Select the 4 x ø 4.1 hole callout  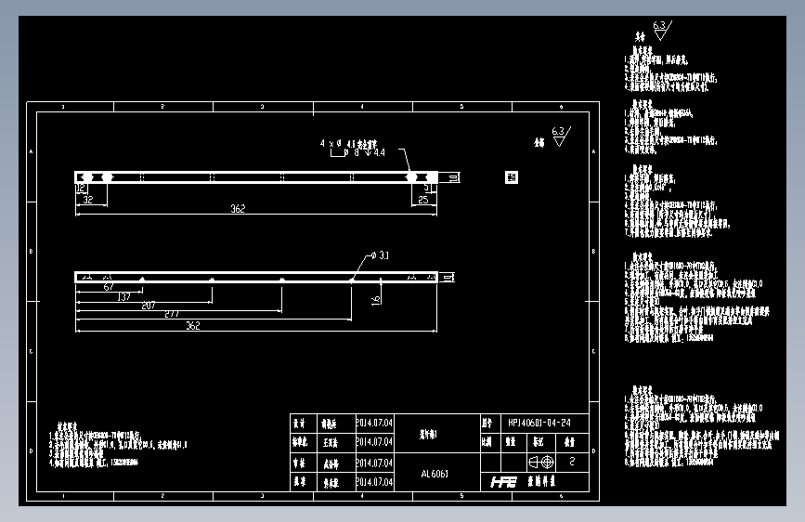coord(348,143)
